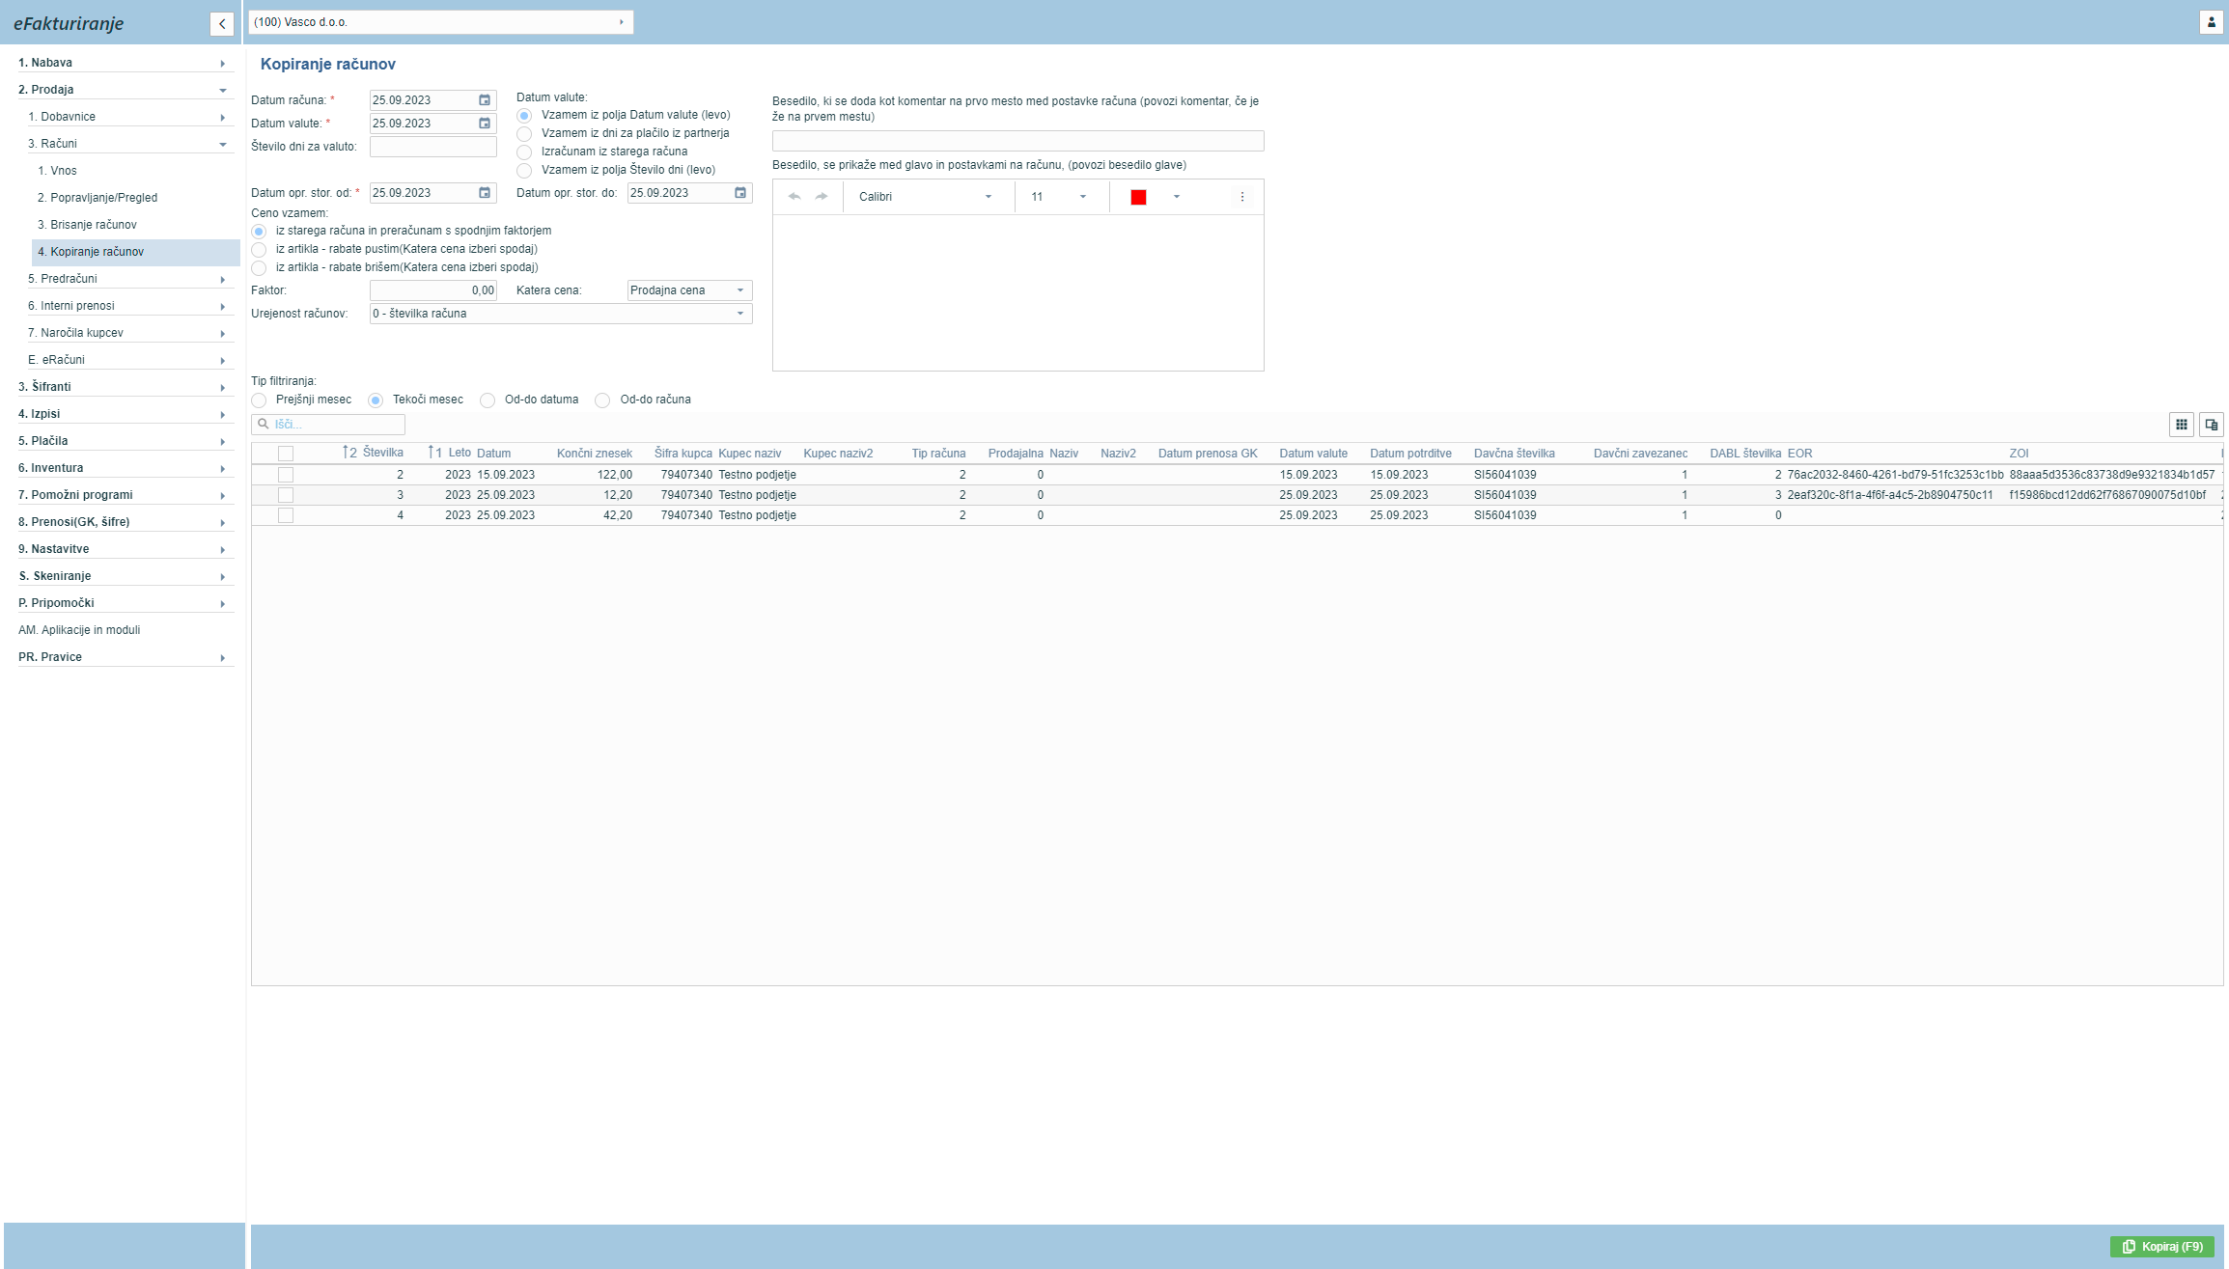Check the row with amount 42,20
The image size is (2229, 1269).
click(286, 515)
